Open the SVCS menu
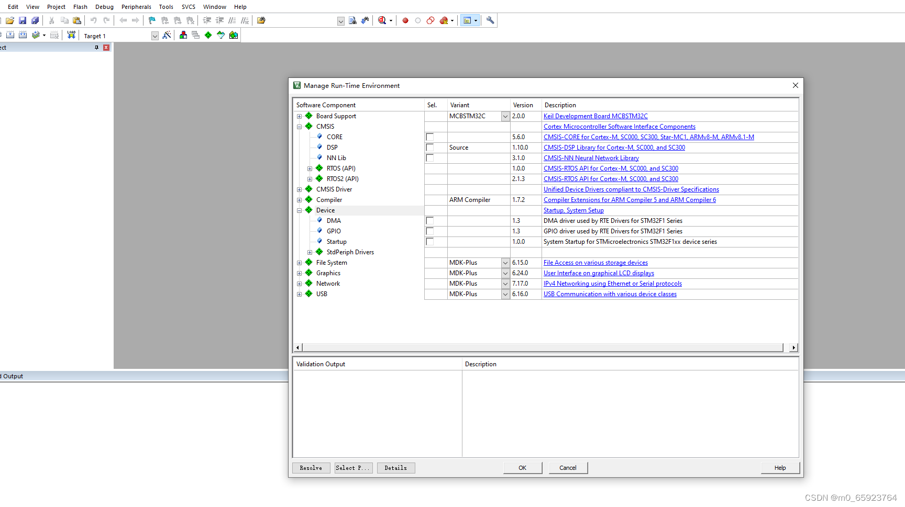 click(x=189, y=7)
